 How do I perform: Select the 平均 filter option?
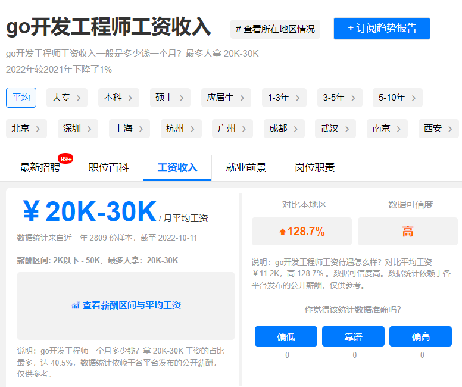coord(21,98)
